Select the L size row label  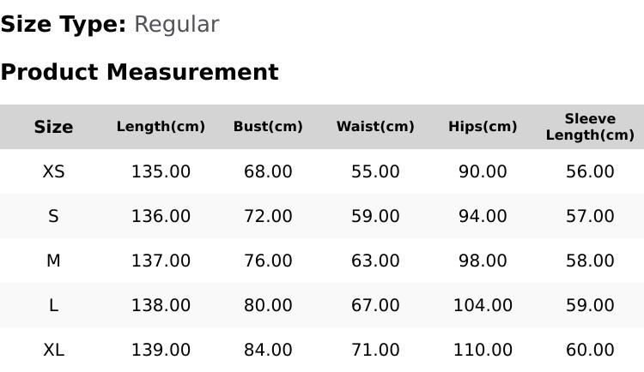click(x=53, y=305)
